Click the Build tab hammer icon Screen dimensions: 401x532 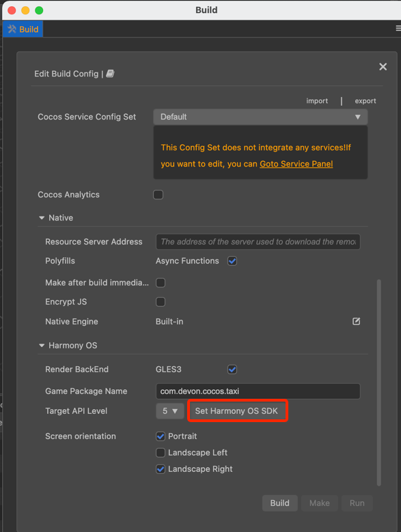point(12,29)
